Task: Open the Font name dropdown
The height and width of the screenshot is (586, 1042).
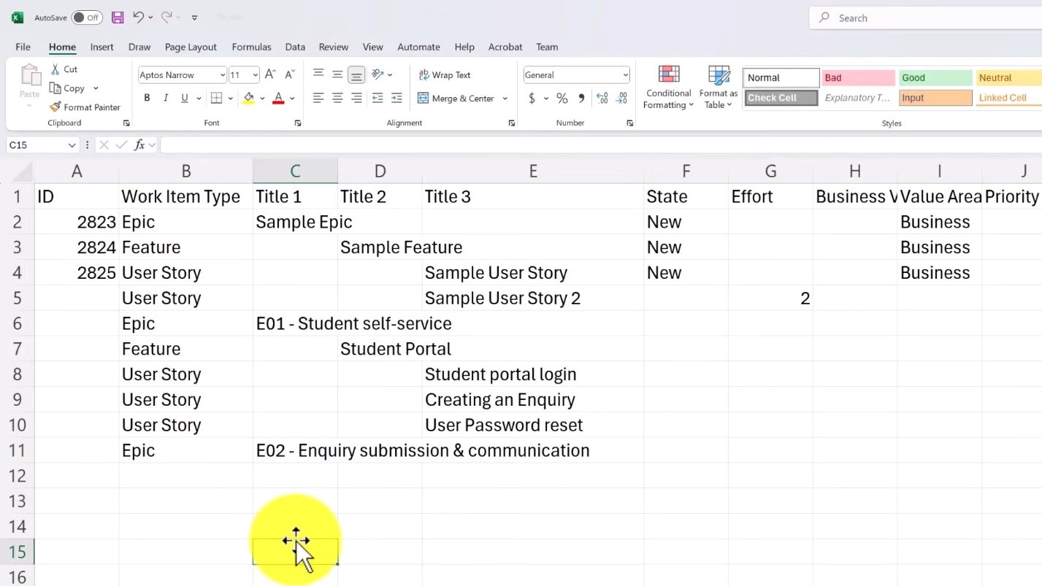Action: (x=222, y=74)
